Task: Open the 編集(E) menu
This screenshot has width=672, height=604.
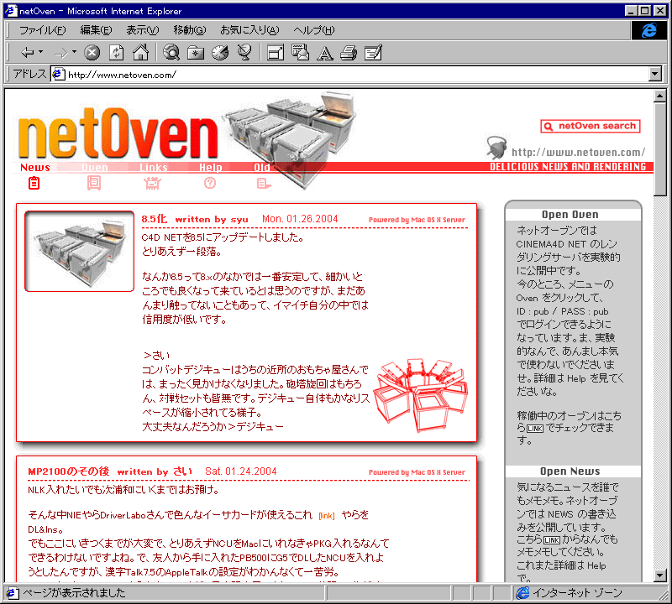Action: click(96, 30)
